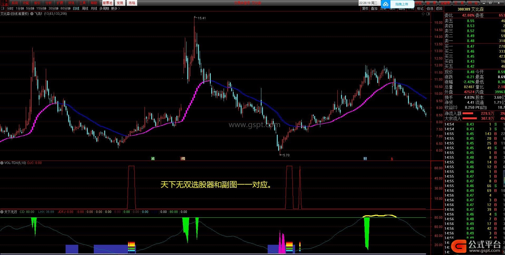Click the Baidu cloud upload icon
The image size is (505, 255).
pos(386,4)
